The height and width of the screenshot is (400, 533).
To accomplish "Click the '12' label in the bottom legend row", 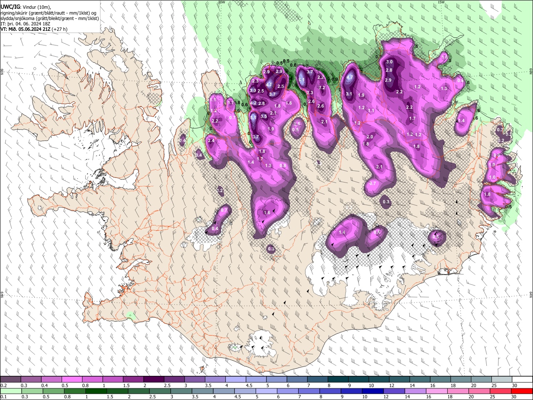I will coord(386,397).
